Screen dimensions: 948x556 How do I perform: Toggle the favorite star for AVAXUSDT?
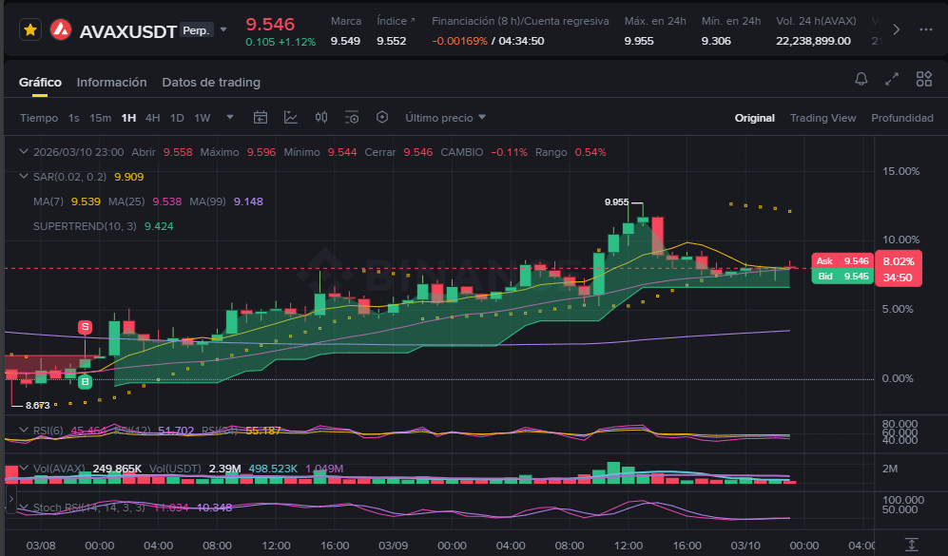(30, 29)
